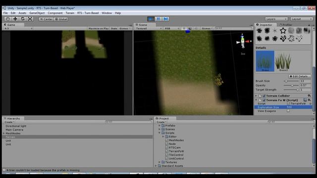This screenshot has width=317, height=178.
Task: Open the GameObject menu
Action: click(x=37, y=13)
